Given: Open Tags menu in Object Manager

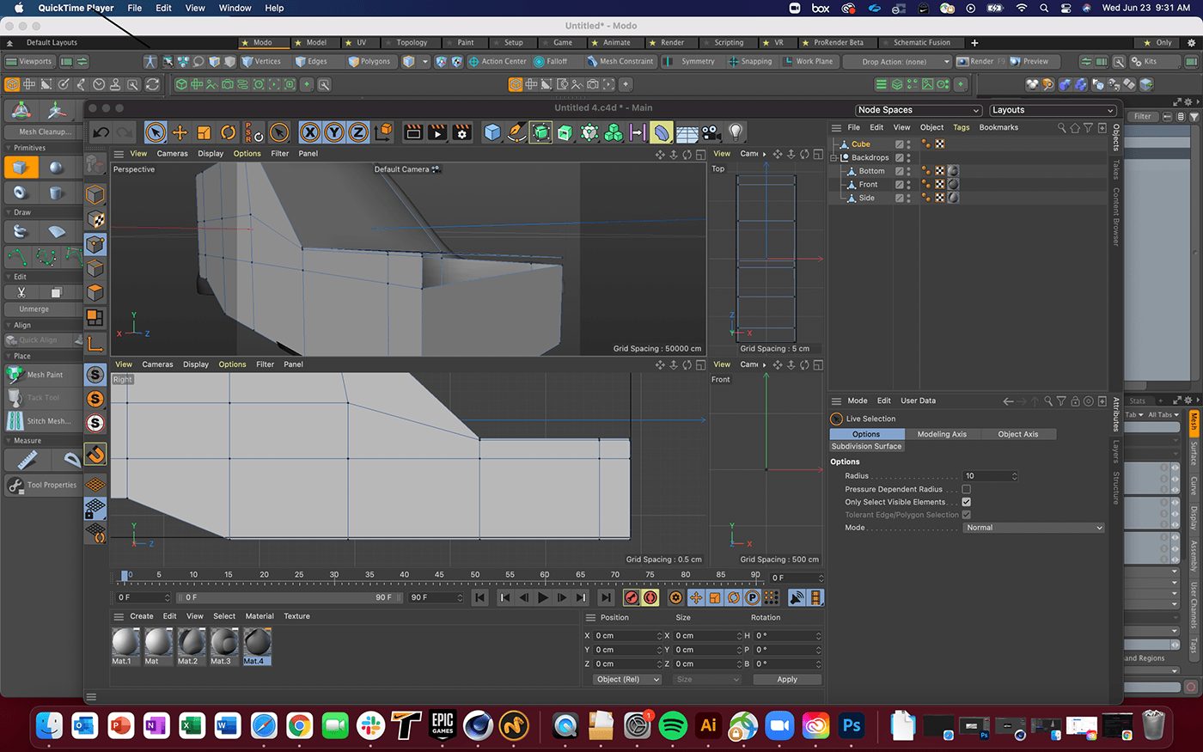Looking at the screenshot, I should pyautogui.click(x=962, y=127).
